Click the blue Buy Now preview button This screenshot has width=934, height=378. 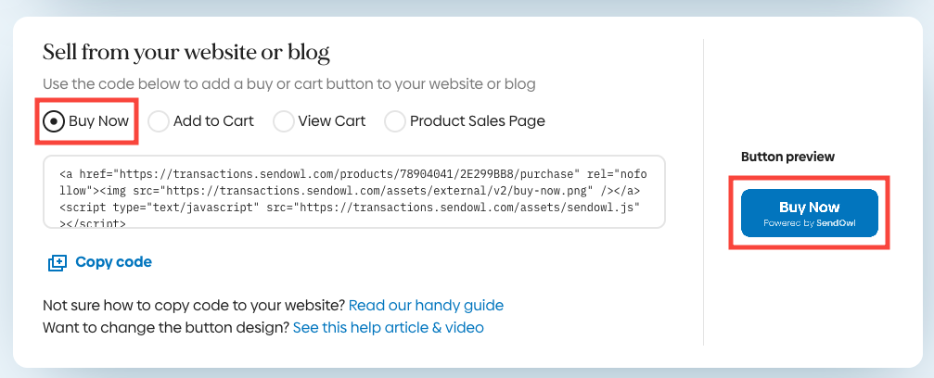tap(810, 212)
